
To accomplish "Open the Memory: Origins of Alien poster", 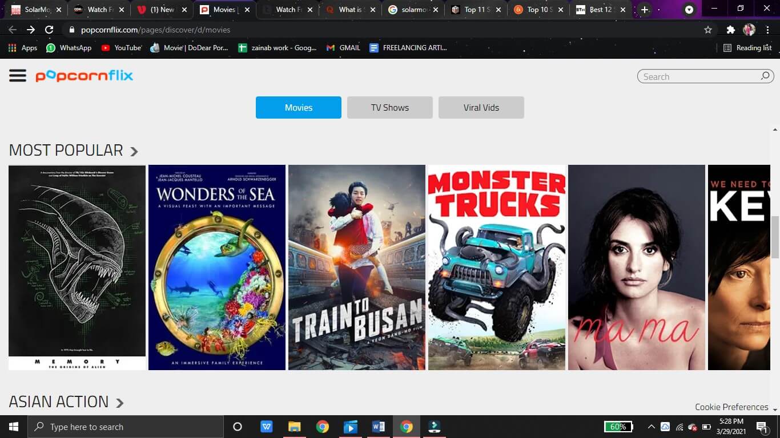I will (77, 267).
